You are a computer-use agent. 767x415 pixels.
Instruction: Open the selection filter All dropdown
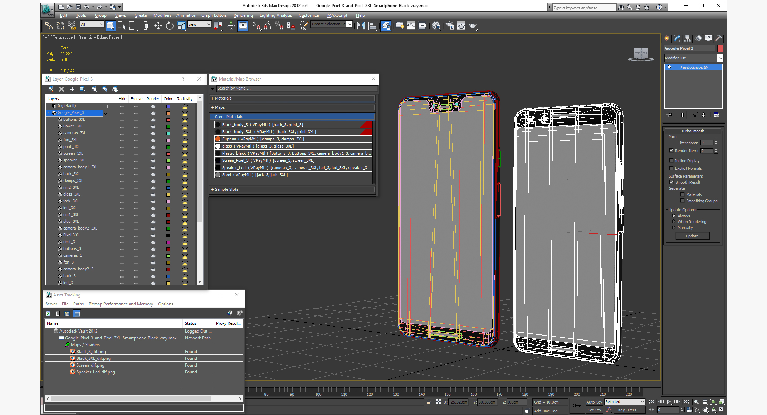click(92, 24)
